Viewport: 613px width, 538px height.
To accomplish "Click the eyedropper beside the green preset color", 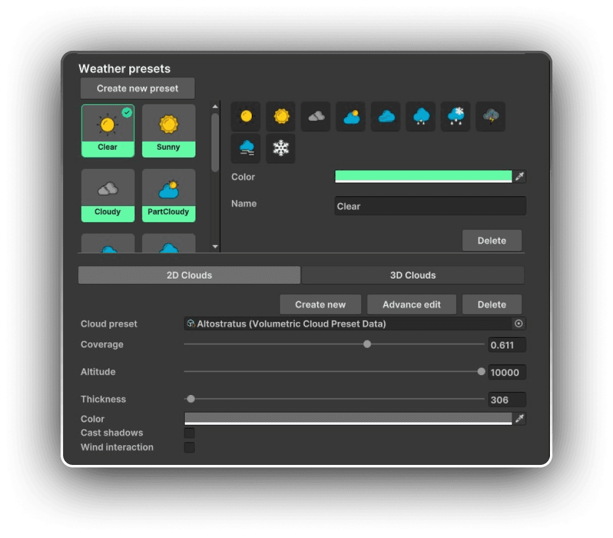I will [x=520, y=177].
